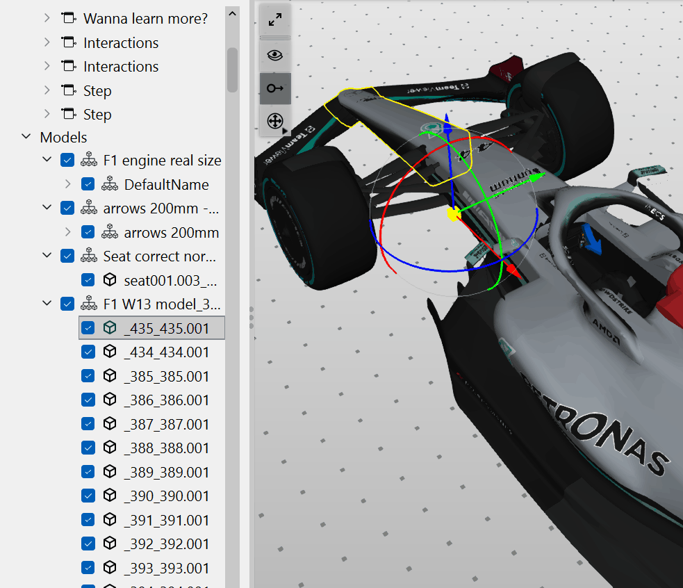Click the seat001.003_... label text
The height and width of the screenshot is (588, 683).
coord(170,280)
